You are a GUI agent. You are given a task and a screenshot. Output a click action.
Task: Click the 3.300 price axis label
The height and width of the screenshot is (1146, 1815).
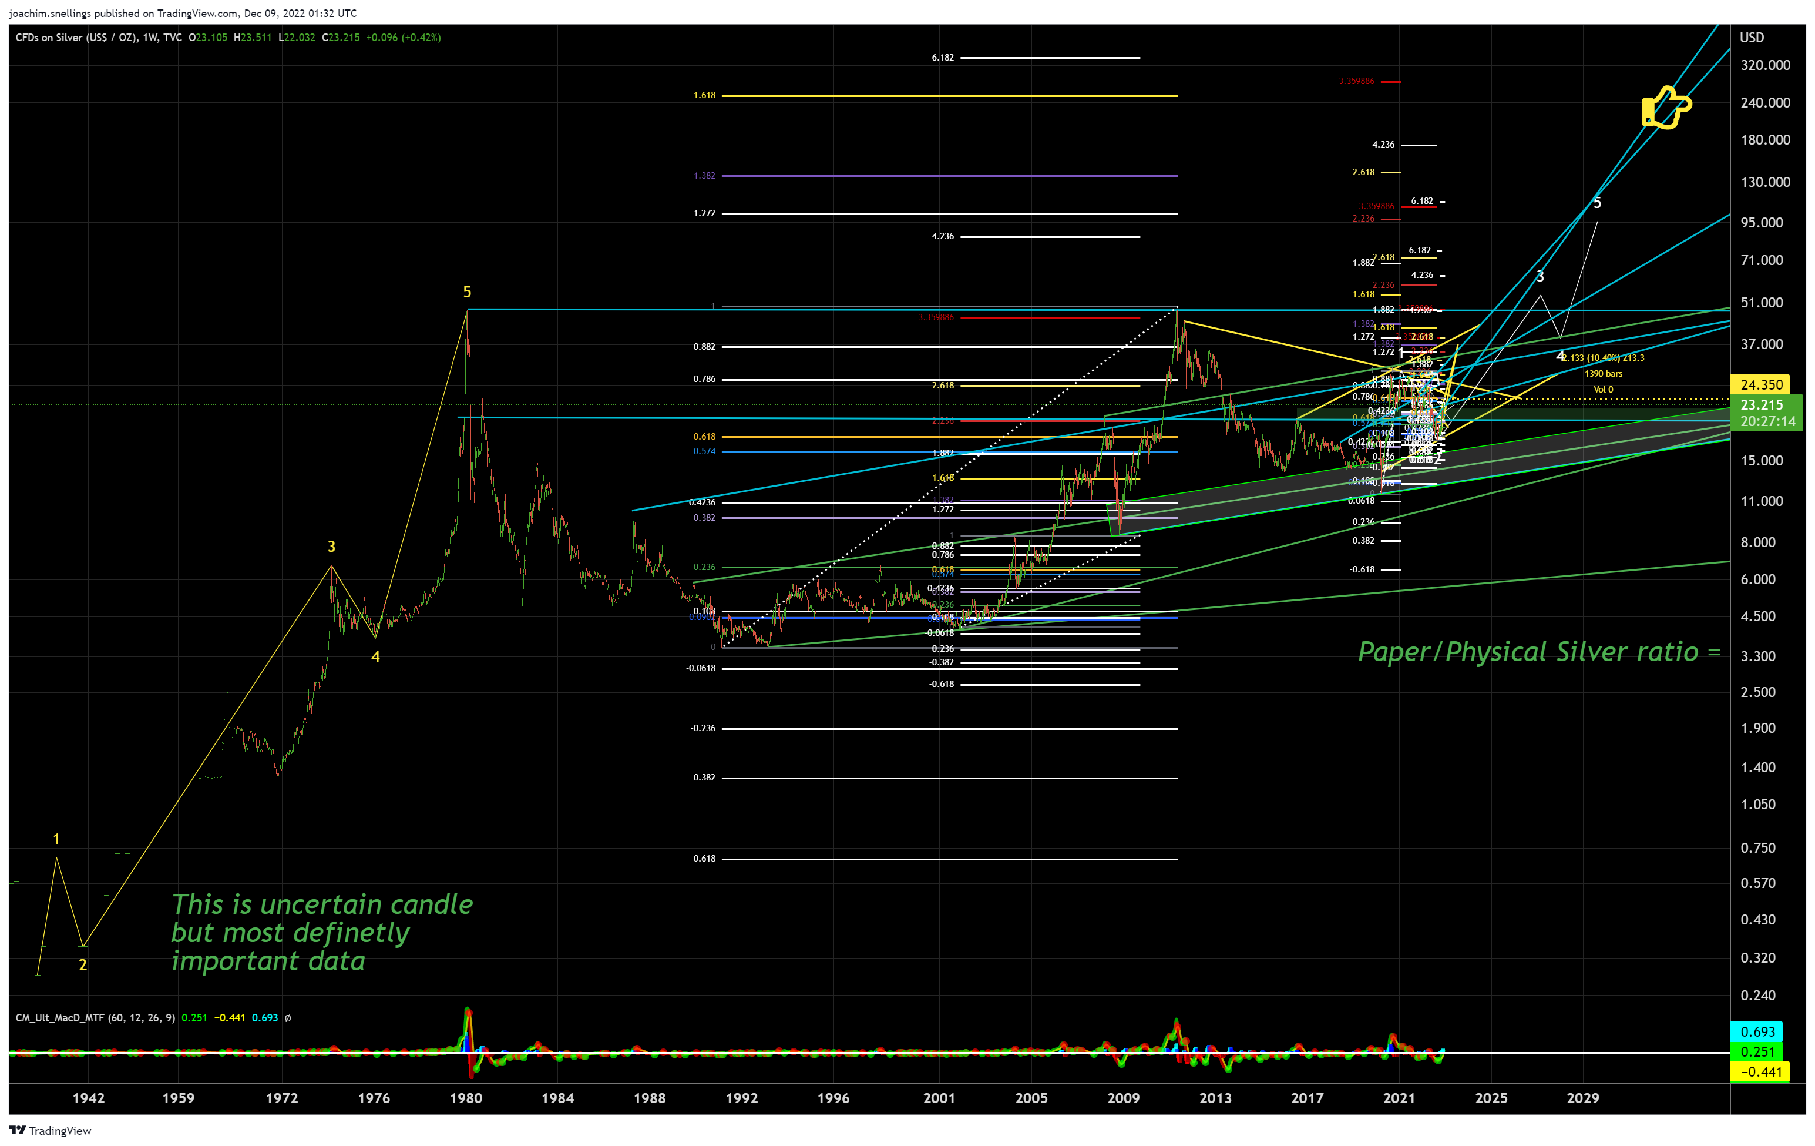(x=1759, y=656)
